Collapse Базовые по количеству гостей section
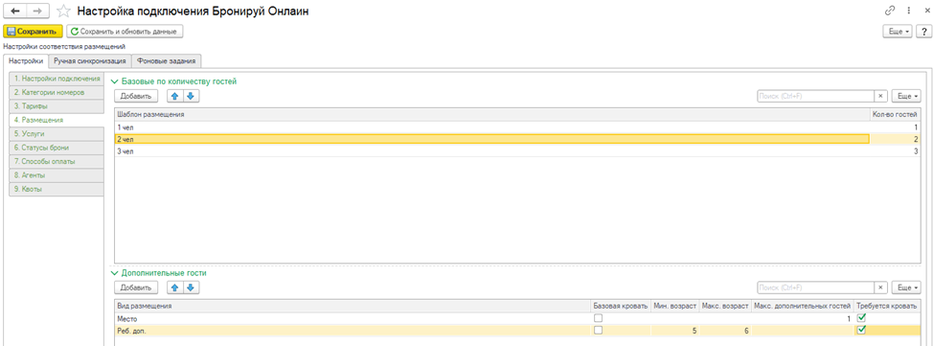 tap(173, 81)
